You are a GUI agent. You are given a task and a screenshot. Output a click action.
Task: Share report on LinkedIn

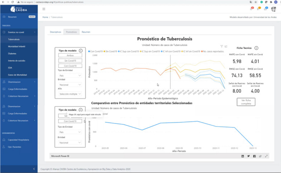tap(243, 156)
